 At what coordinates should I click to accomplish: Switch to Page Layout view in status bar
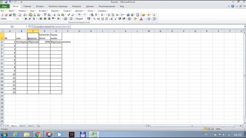coord(209,129)
